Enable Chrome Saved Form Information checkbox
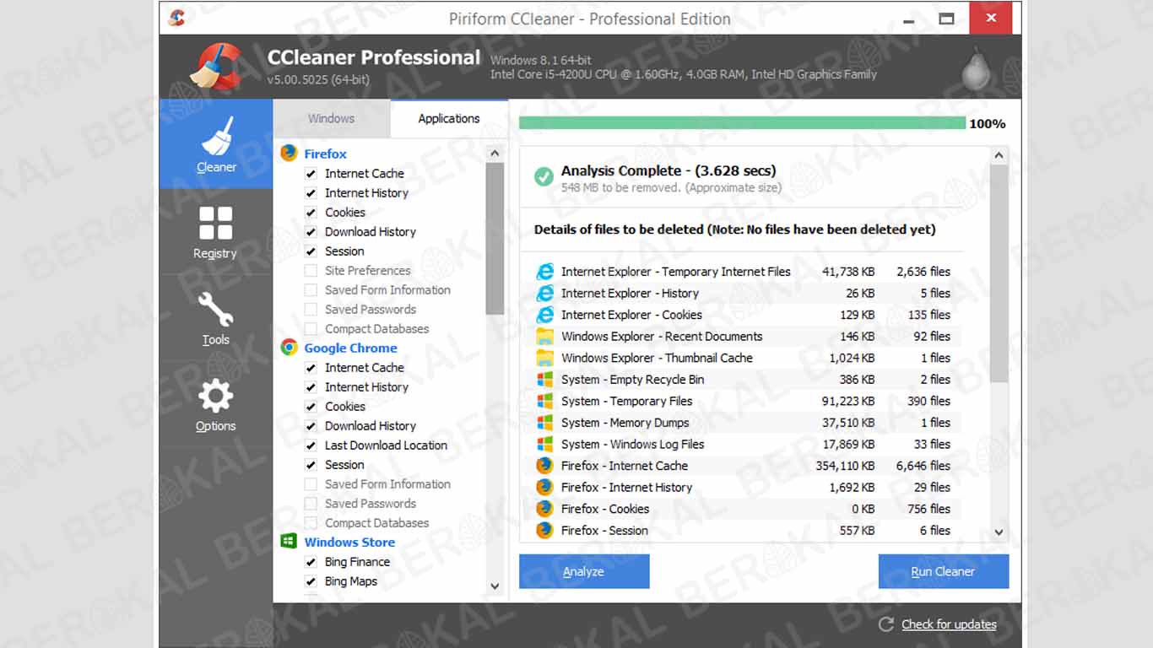Viewport: 1153px width, 648px height. click(311, 484)
